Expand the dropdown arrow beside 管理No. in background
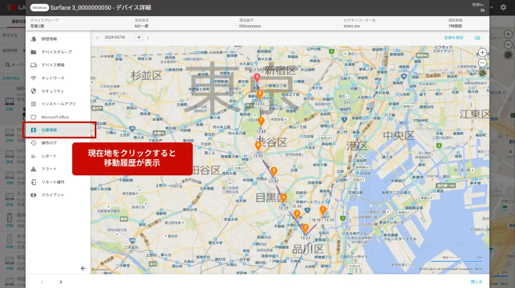Image resolution: width=515 pixels, height=288 pixels. click(492, 7)
